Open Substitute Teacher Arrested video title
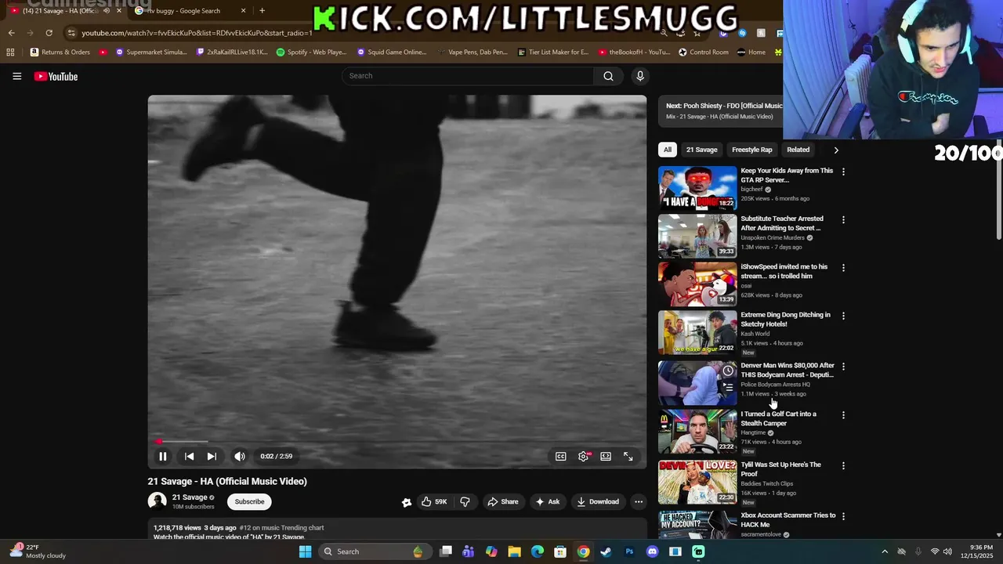This screenshot has height=564, width=1003. click(x=782, y=223)
